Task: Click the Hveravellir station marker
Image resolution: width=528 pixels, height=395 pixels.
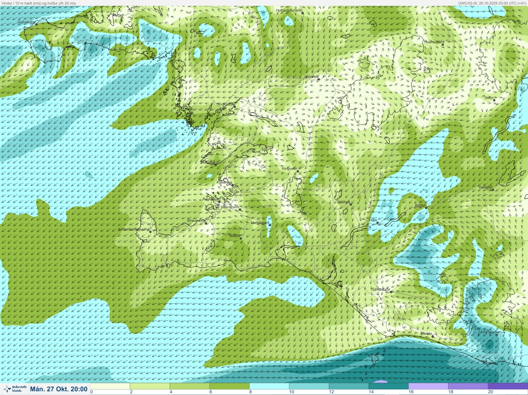Action: [x=443, y=44]
